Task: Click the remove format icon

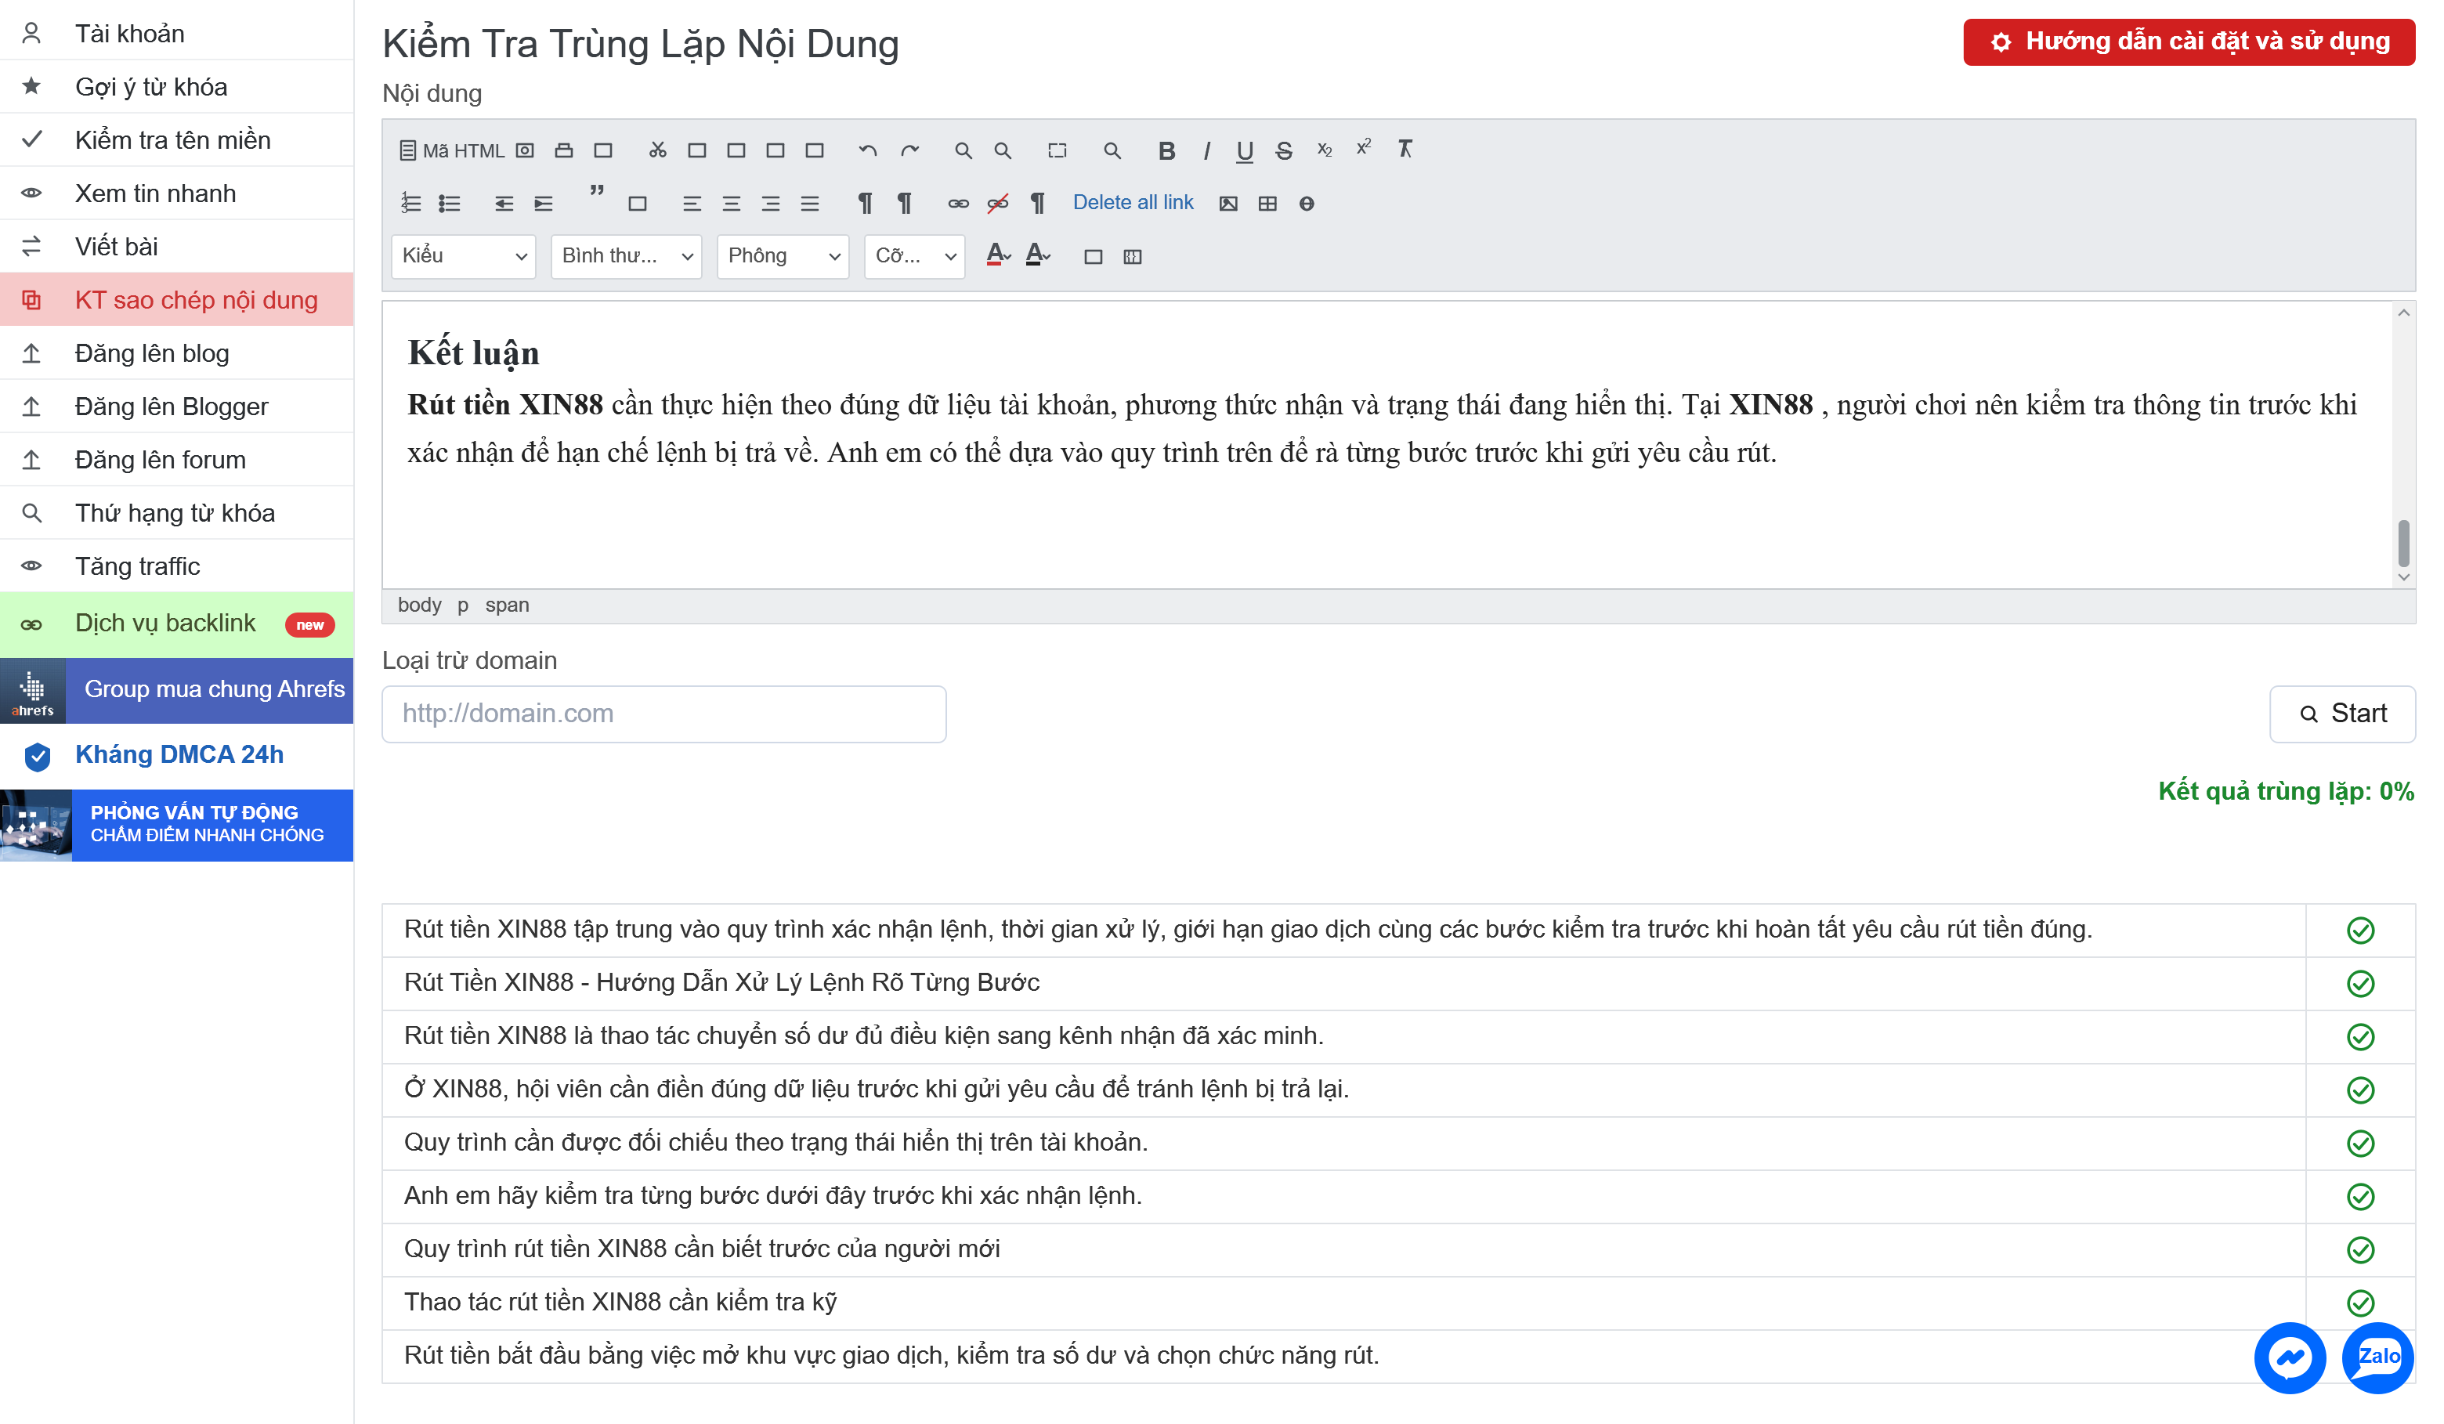Action: (x=1405, y=148)
